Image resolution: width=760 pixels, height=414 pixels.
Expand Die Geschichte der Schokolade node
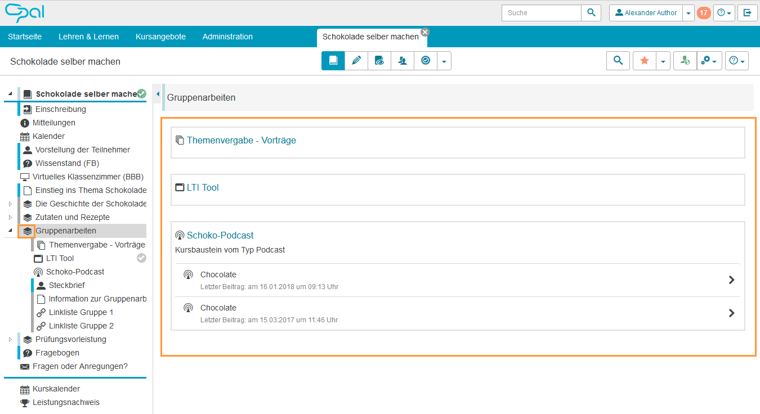10,204
